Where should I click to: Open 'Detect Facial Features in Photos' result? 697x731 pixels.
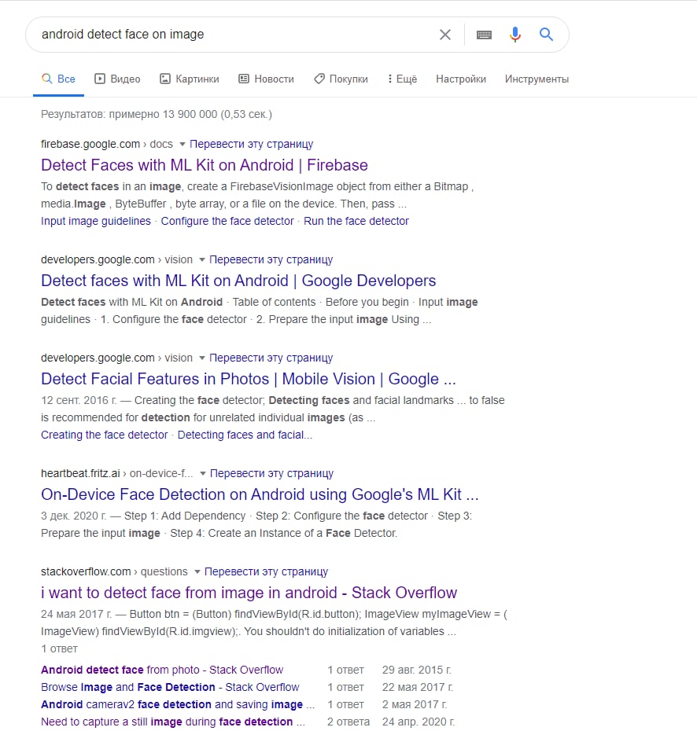[248, 379]
